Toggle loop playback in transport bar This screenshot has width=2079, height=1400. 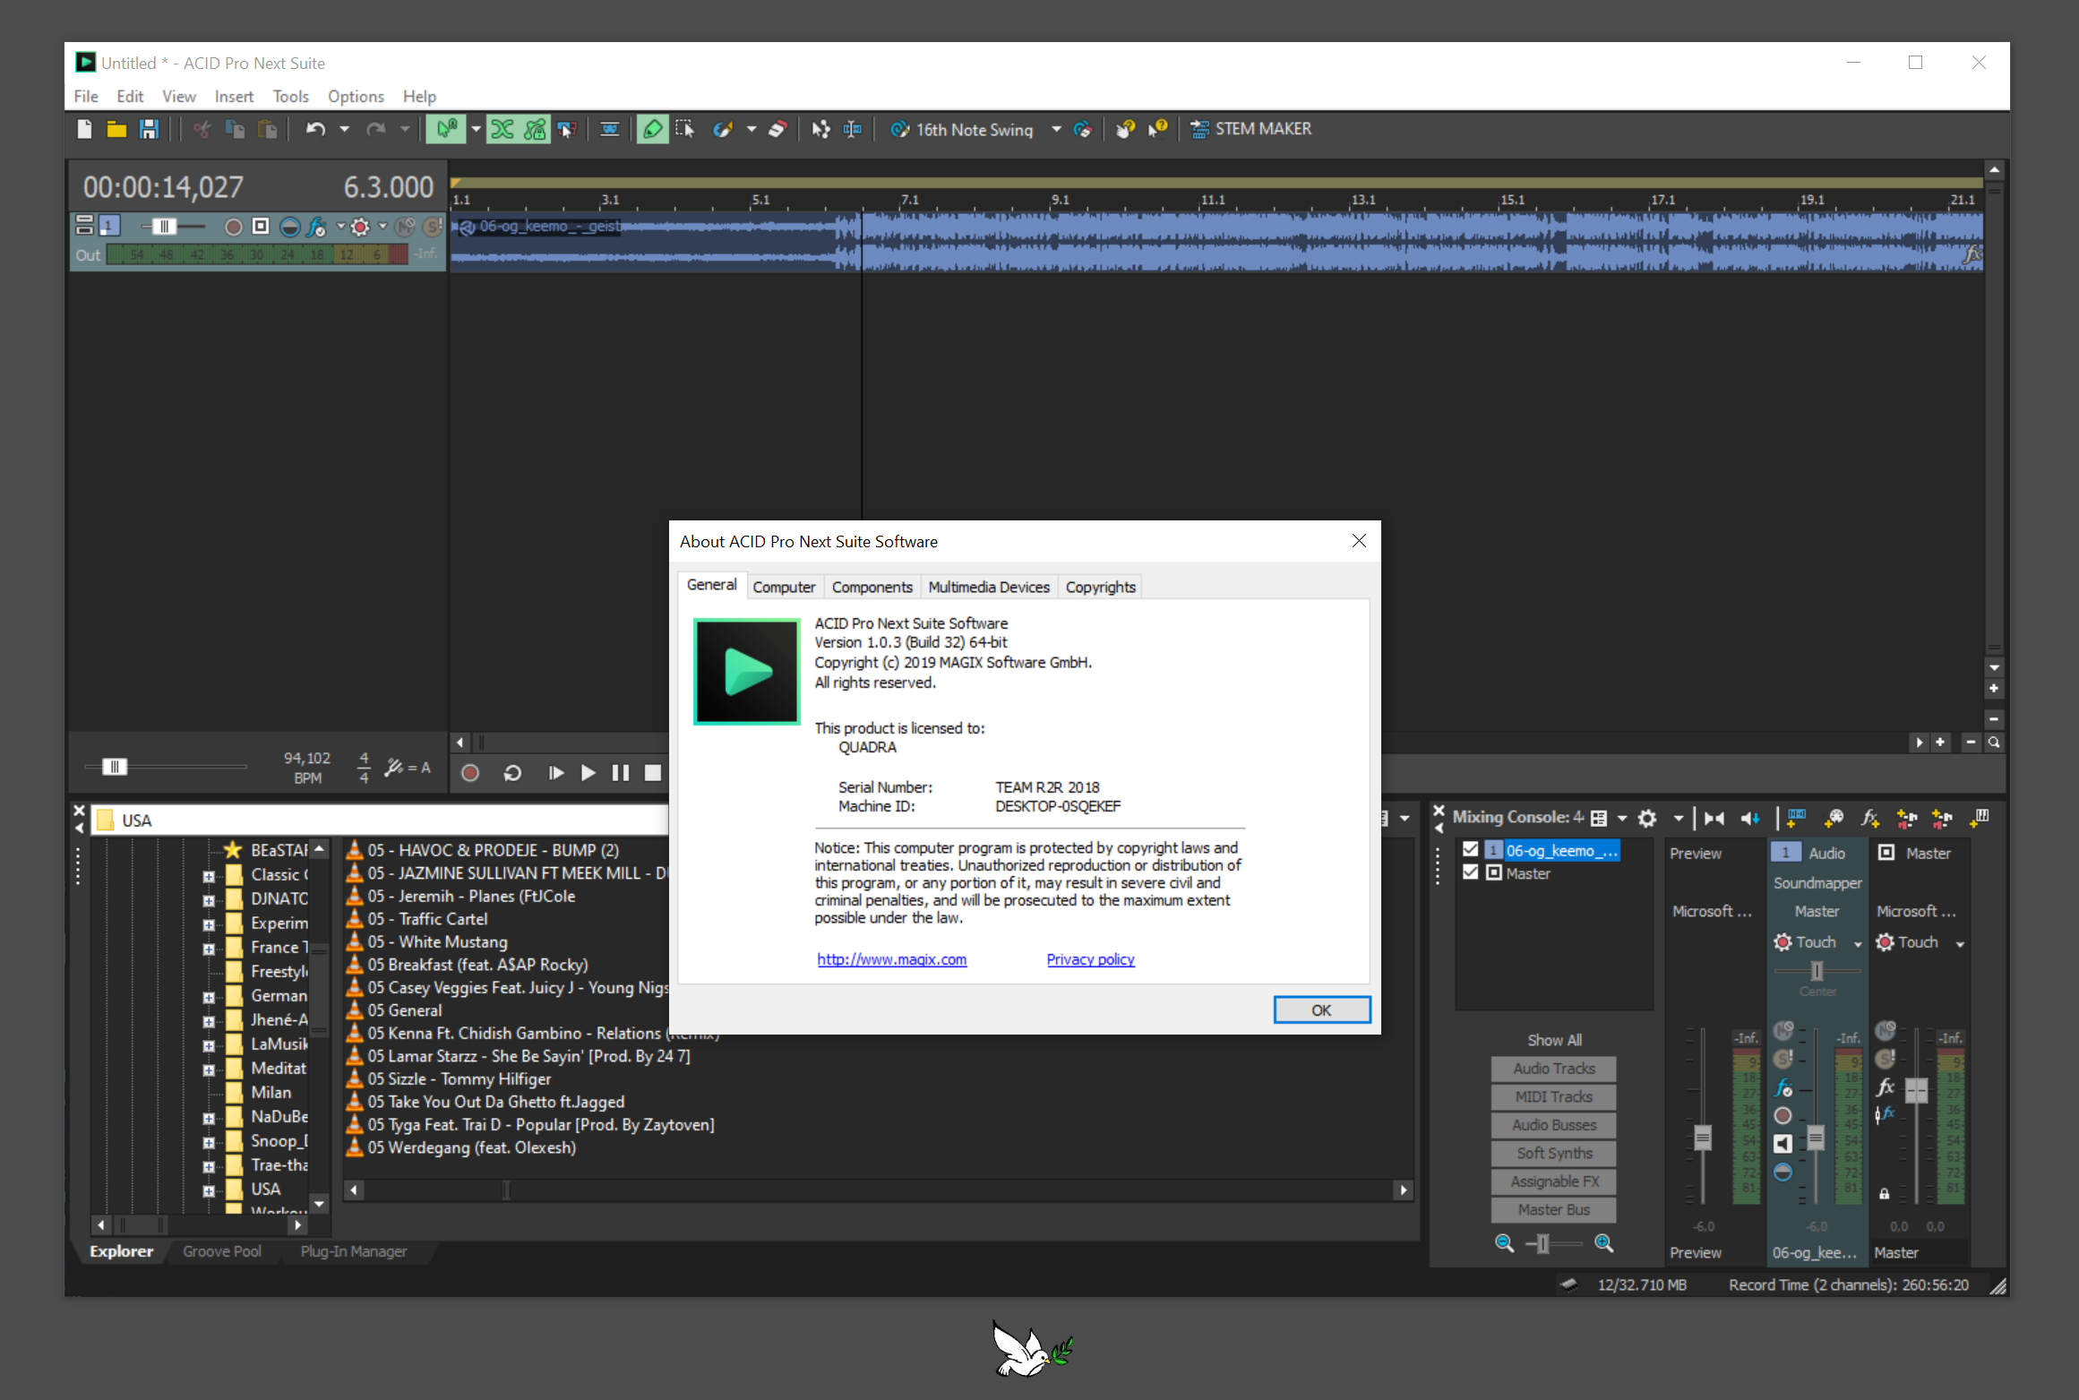coord(512,772)
